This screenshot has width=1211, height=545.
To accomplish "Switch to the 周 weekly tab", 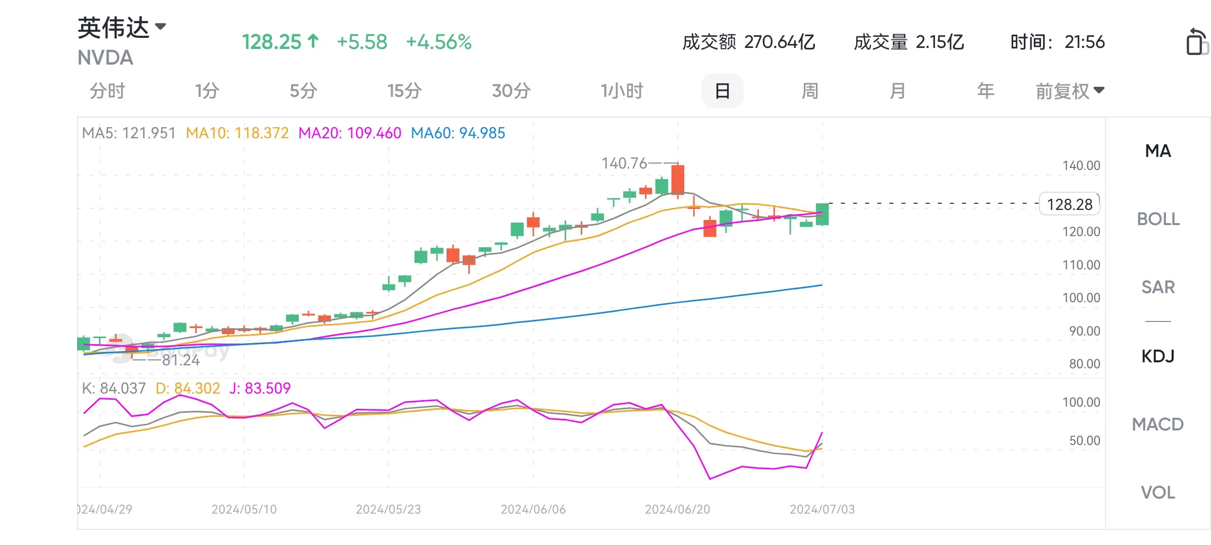I will (x=810, y=91).
